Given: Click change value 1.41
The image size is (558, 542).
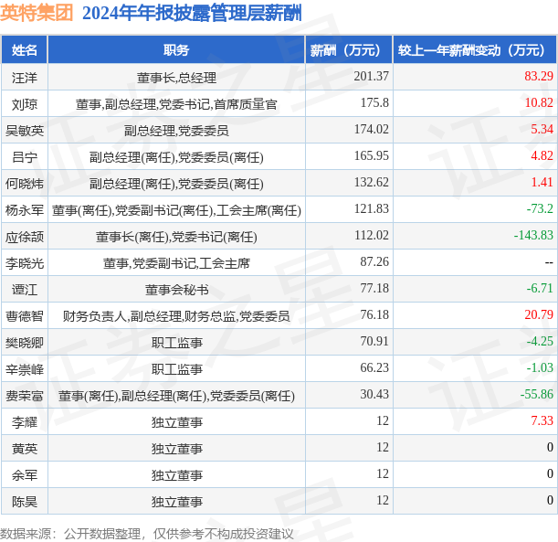Looking at the screenshot, I should pos(542,182).
